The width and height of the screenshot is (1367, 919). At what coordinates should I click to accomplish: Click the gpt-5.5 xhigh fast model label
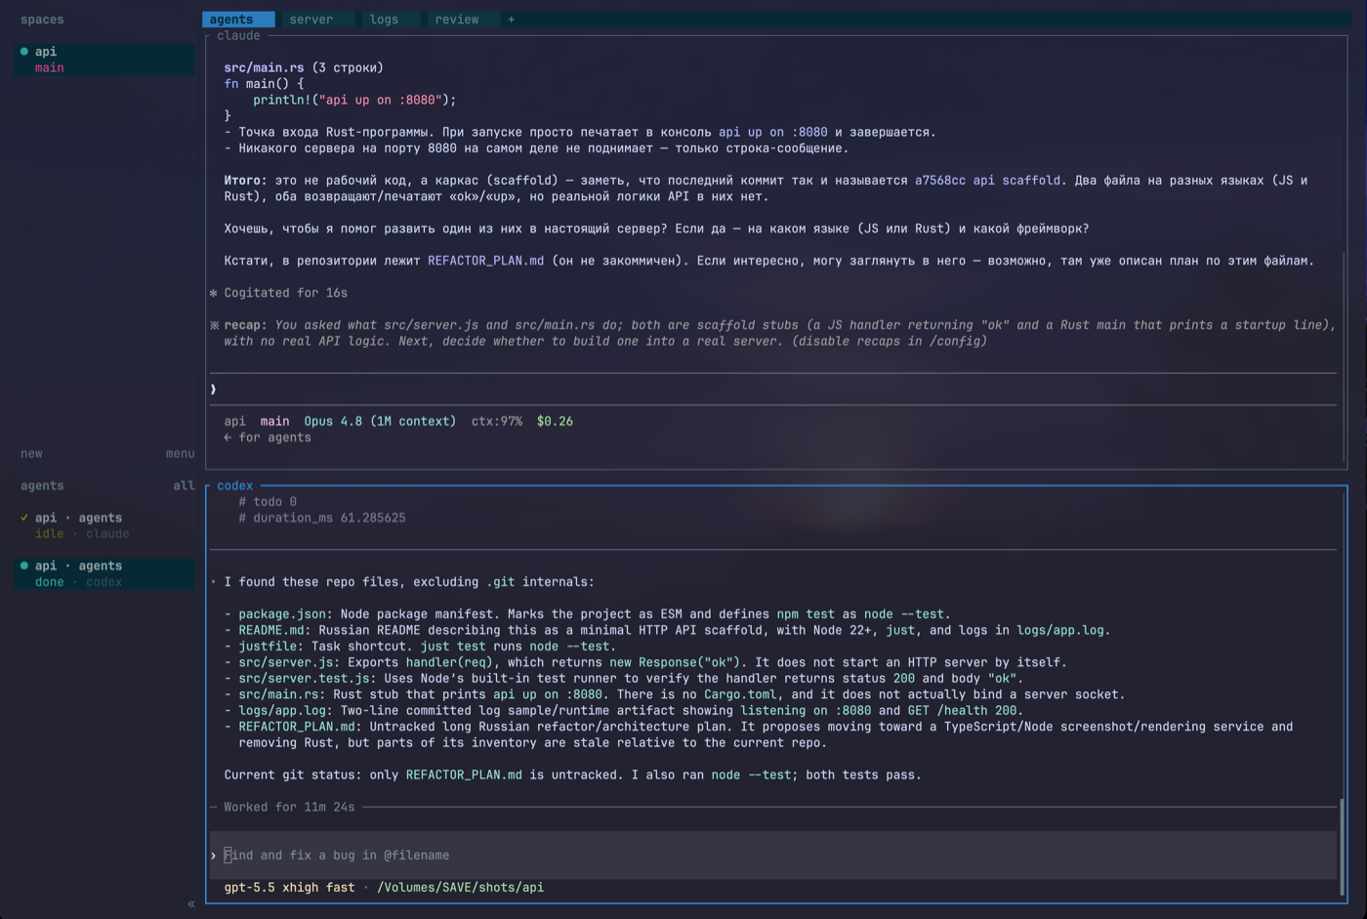289,887
